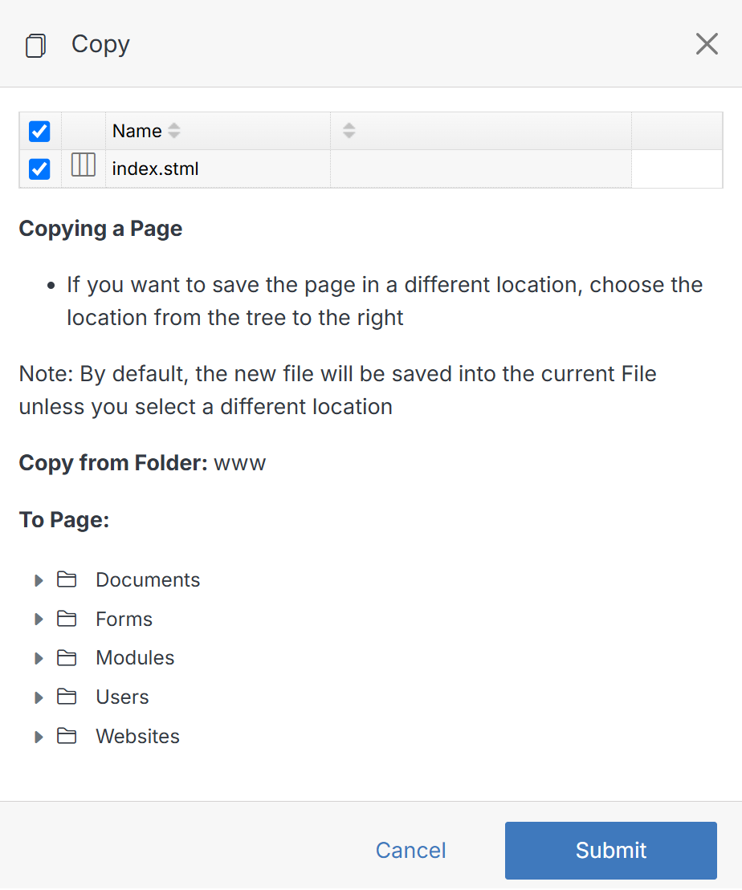
Task: Sort by the unnamed second column arrows
Action: (x=349, y=131)
